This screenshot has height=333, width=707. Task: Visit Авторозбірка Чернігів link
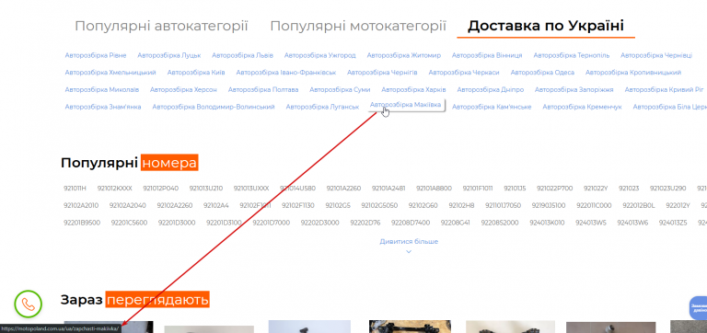382,73
